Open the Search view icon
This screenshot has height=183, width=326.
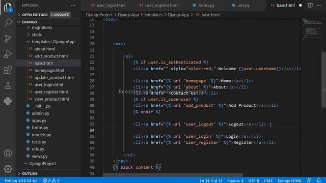(8, 22)
